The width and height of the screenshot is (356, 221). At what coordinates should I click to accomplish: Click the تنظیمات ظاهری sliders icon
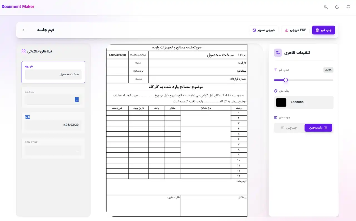coord(278,53)
